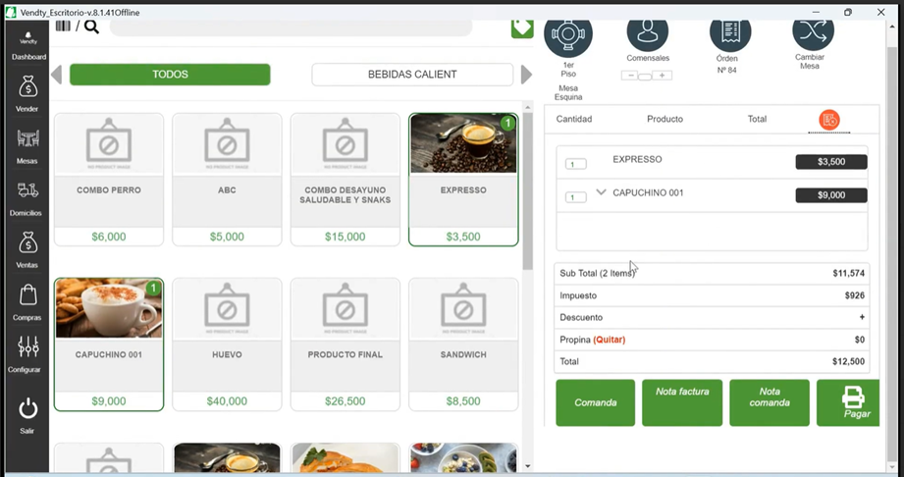
Task: Add the ABC product card
Action: click(227, 180)
